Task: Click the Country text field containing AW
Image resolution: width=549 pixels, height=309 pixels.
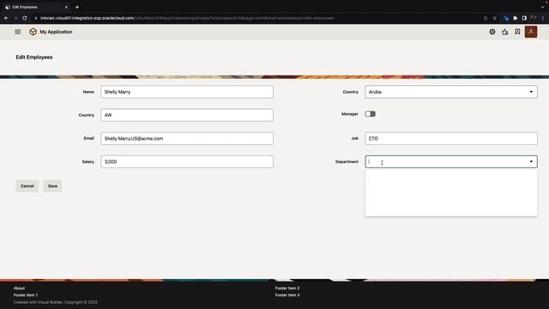Action: pos(187,115)
